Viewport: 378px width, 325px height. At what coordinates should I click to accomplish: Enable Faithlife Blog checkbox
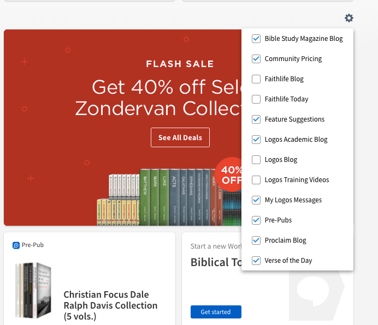(256, 79)
